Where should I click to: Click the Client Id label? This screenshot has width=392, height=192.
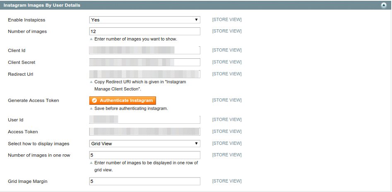click(17, 50)
